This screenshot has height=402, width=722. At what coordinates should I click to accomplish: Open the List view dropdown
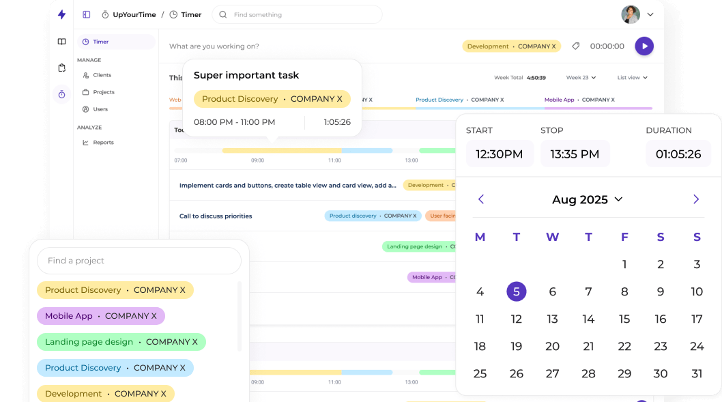point(632,77)
